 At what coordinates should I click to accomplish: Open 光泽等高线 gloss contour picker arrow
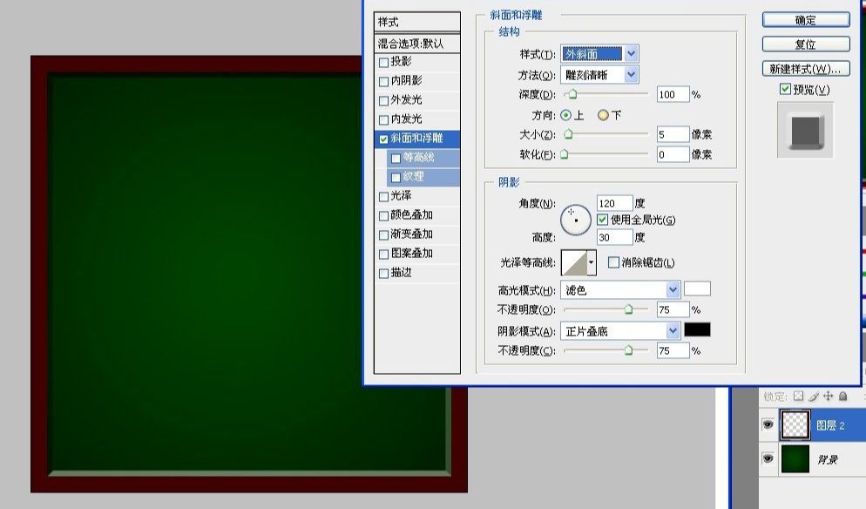pos(591,262)
